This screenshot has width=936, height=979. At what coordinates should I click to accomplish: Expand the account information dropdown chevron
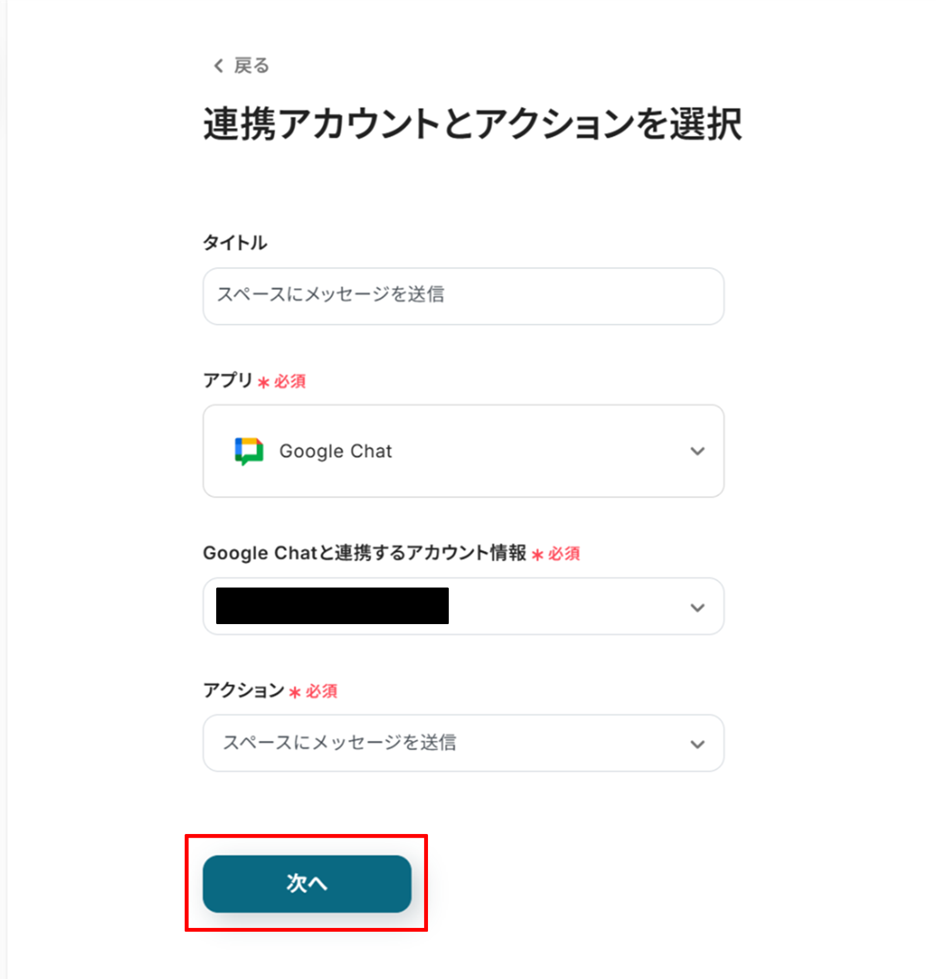pyautogui.click(x=697, y=608)
